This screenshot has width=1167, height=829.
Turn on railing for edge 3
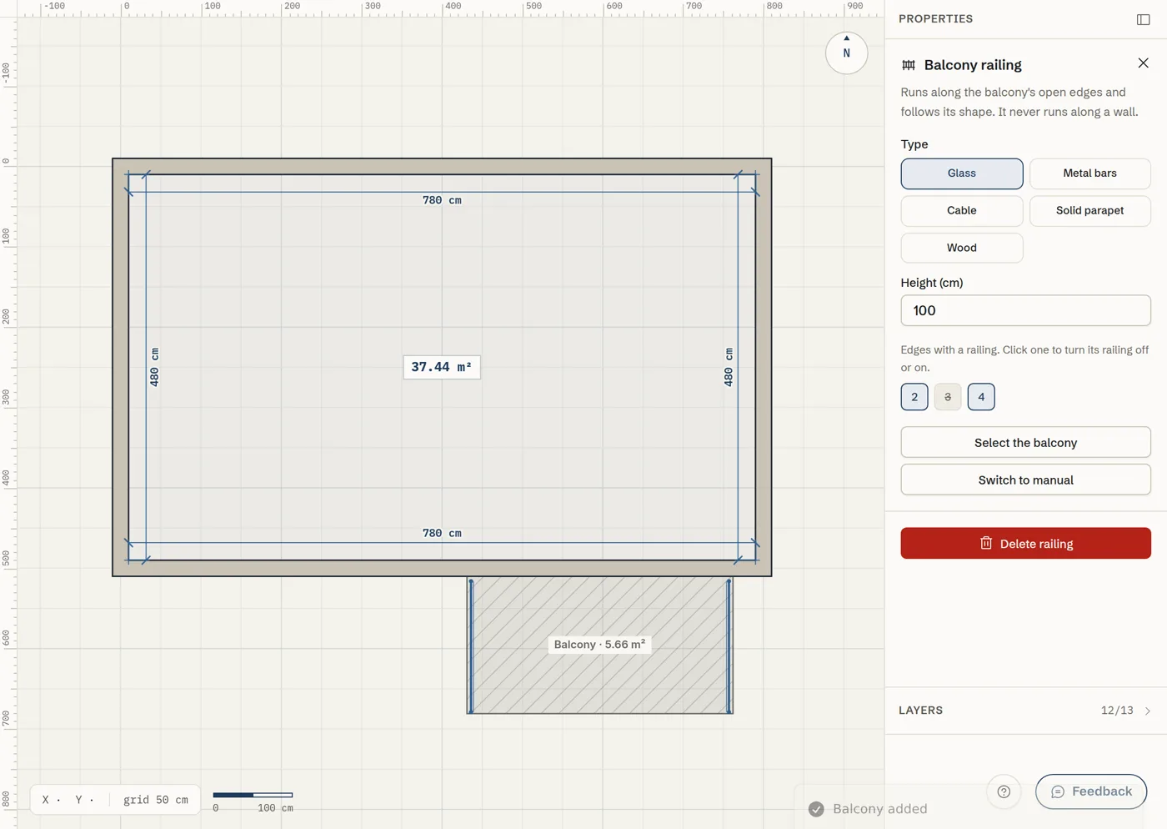948,397
